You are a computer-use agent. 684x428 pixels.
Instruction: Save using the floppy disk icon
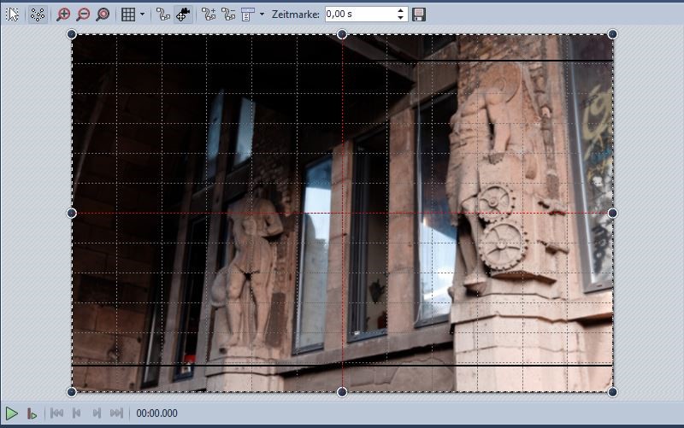coord(419,15)
